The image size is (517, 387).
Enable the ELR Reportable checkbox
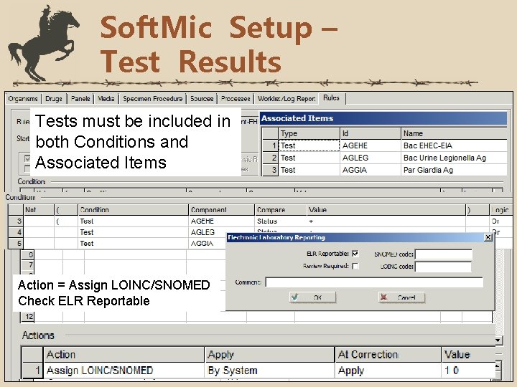(355, 254)
